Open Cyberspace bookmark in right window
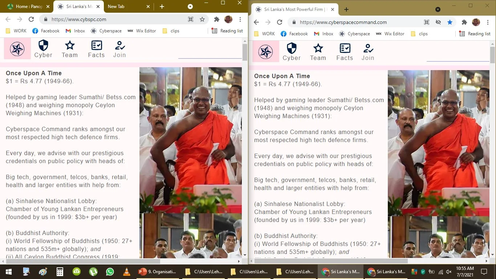The width and height of the screenshot is (496, 279). pyautogui.click(x=354, y=34)
